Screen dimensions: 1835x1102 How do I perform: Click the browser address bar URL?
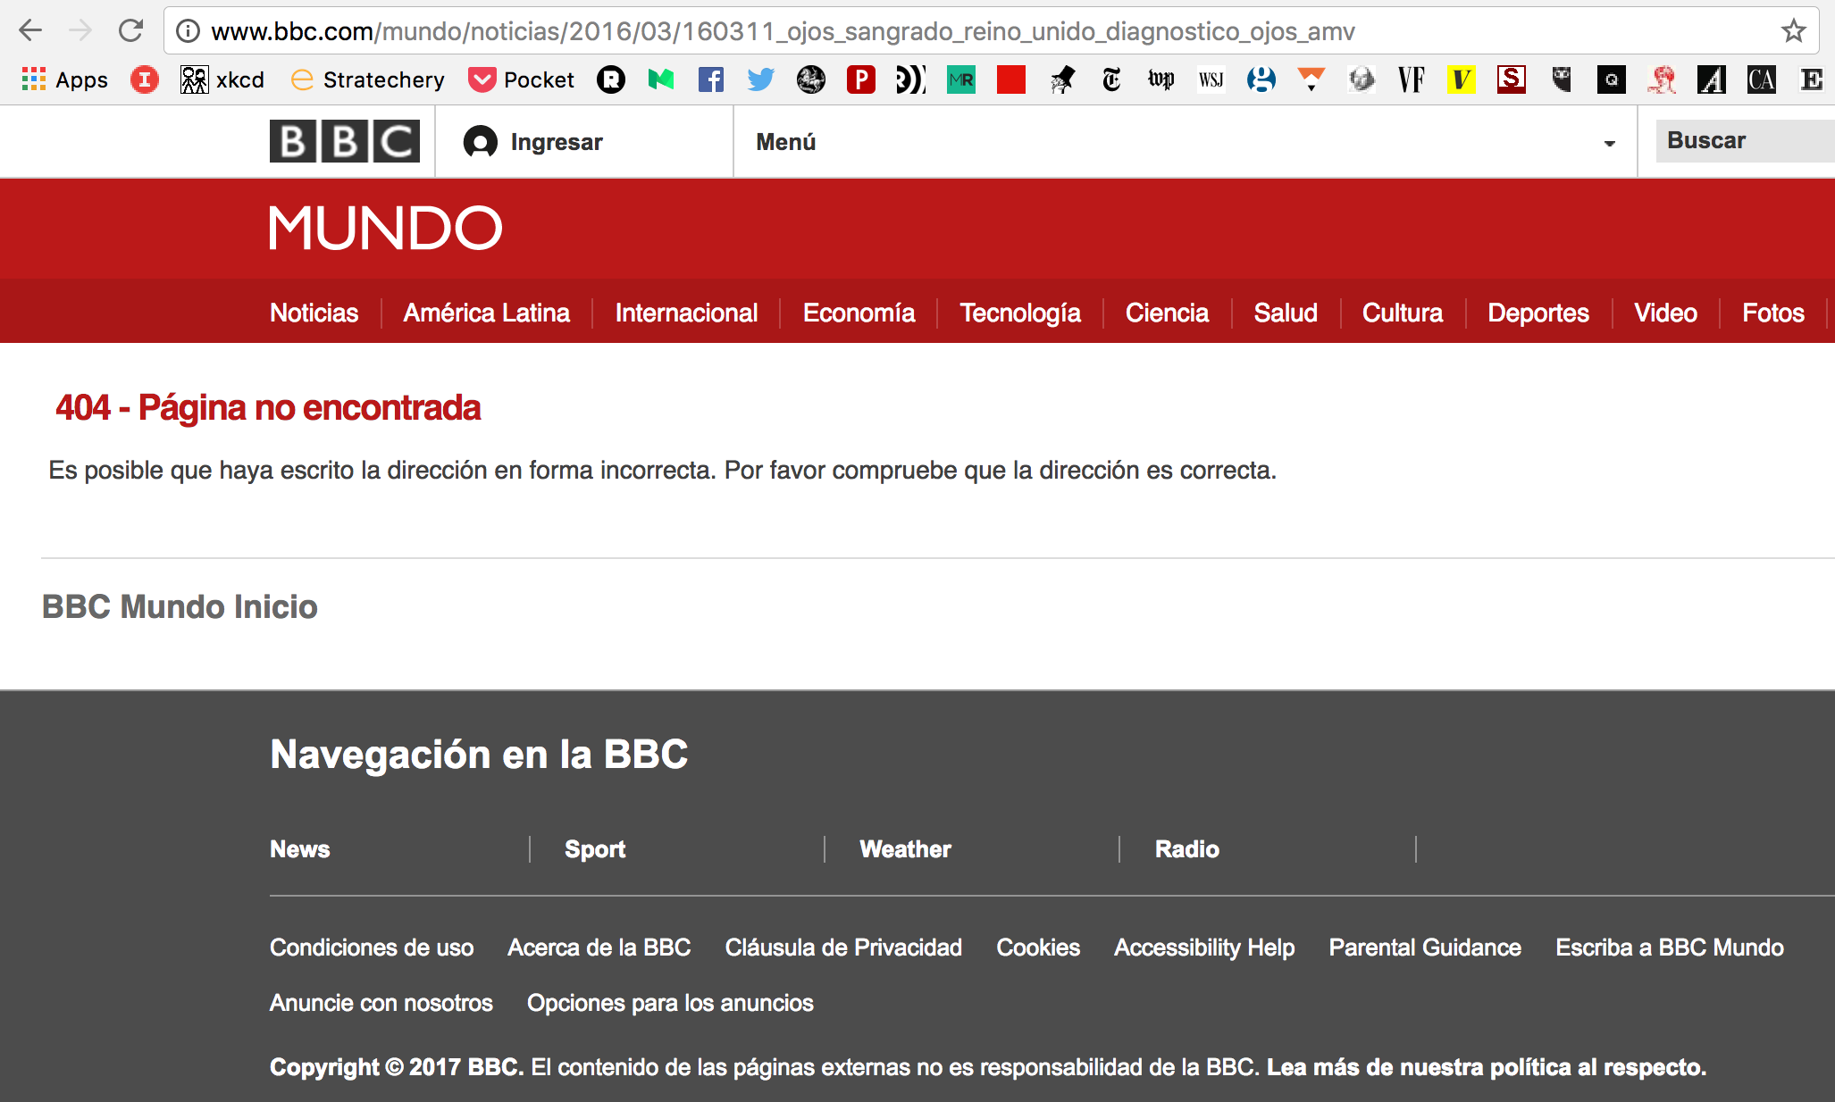783,31
